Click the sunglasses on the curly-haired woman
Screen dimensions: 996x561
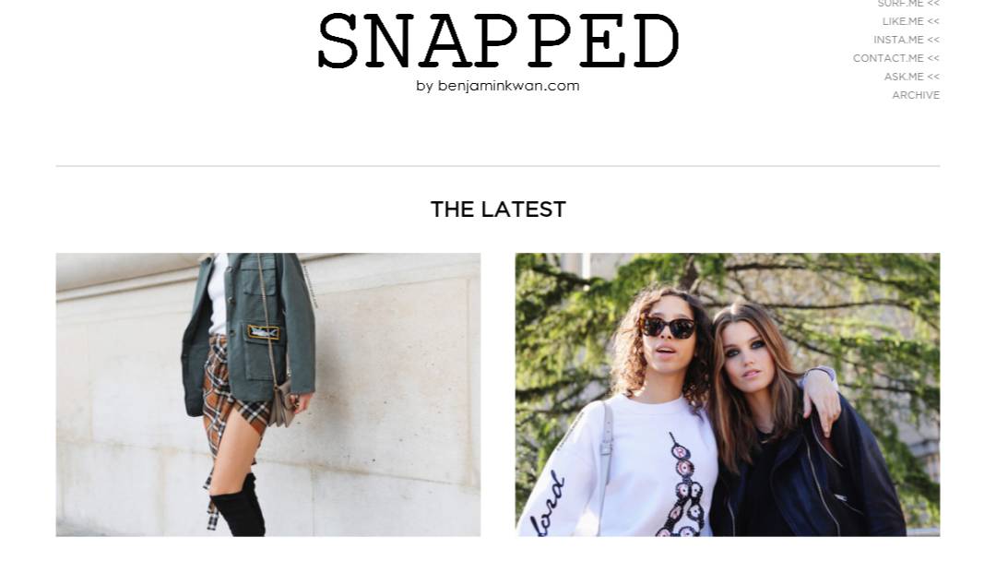pos(668,328)
